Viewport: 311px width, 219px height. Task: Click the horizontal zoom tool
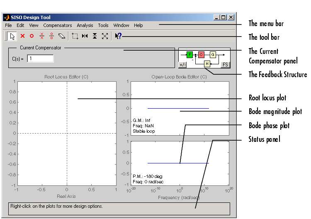click(x=85, y=36)
